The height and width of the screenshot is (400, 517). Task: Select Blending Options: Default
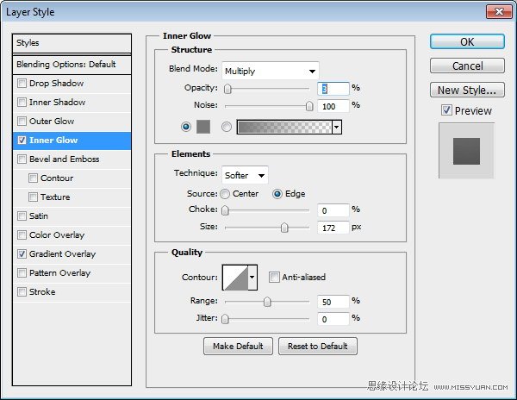point(72,65)
